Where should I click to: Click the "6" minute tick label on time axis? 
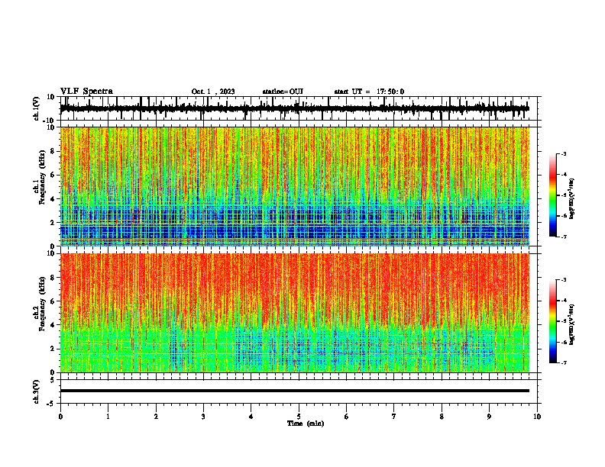347,417
